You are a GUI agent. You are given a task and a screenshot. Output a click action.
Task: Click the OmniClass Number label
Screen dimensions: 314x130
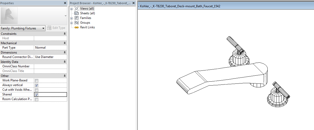pos(16,66)
